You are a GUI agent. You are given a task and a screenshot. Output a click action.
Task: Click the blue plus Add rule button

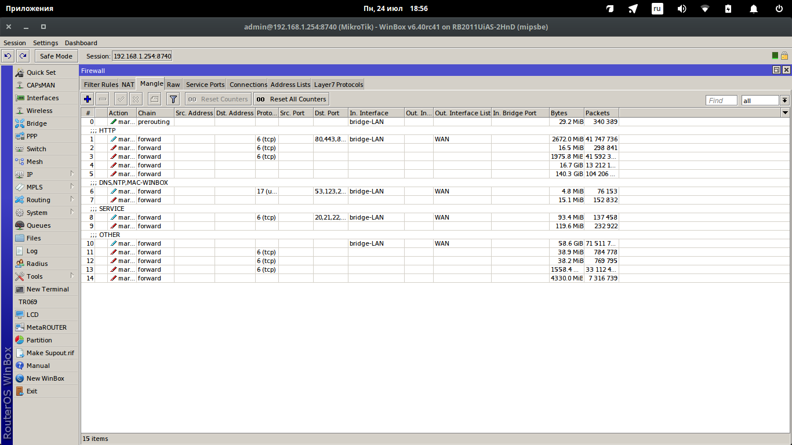[88, 99]
